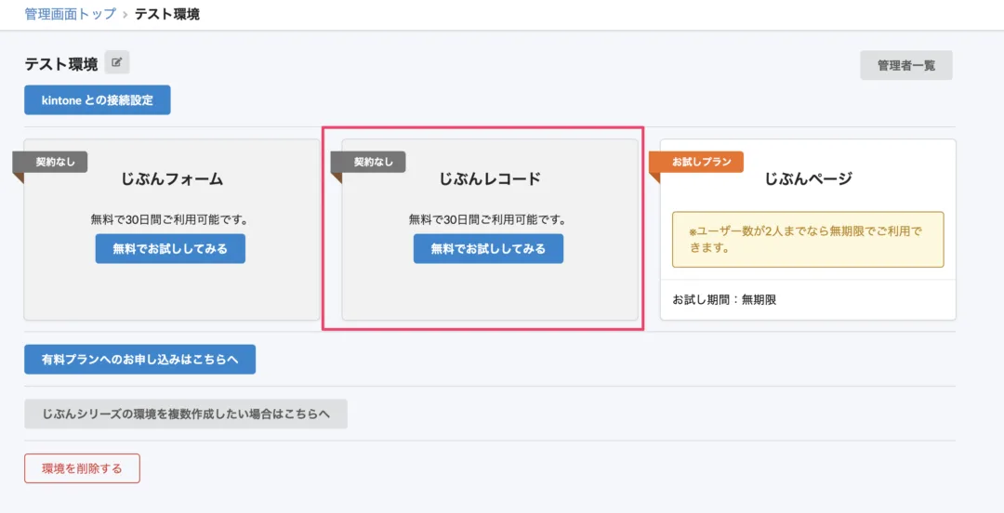Open the 管理者一覧 button
This screenshot has width=1004, height=513.
pos(906,65)
